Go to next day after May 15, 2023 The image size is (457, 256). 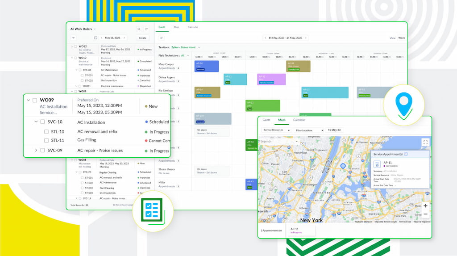pyautogui.click(x=124, y=38)
